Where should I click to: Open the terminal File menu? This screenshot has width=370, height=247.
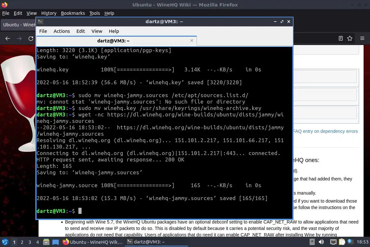pos(43,31)
